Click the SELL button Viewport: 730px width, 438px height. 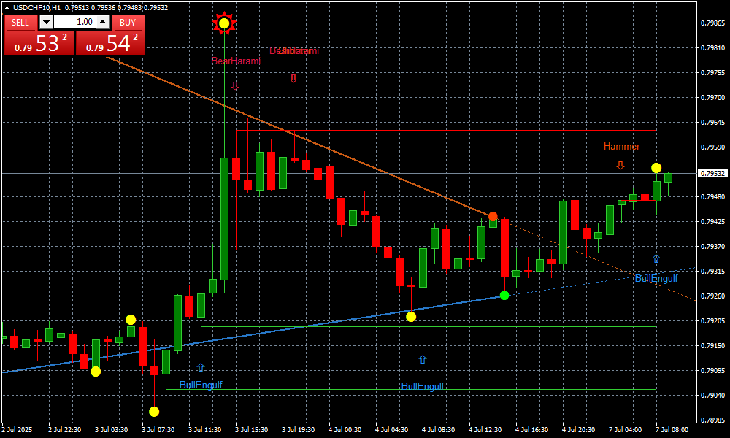coord(20,22)
